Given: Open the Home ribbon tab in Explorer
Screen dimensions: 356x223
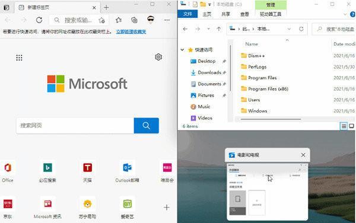Looking at the screenshot, I should pos(206,14).
